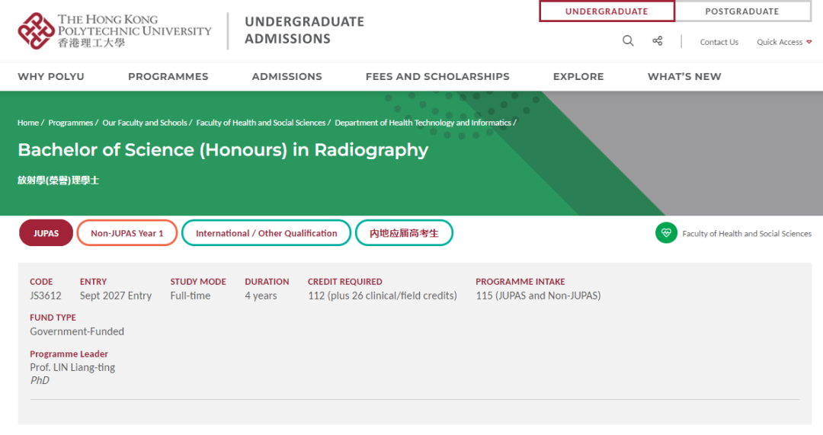Click the PolyU logo emblem

[x=36, y=31]
